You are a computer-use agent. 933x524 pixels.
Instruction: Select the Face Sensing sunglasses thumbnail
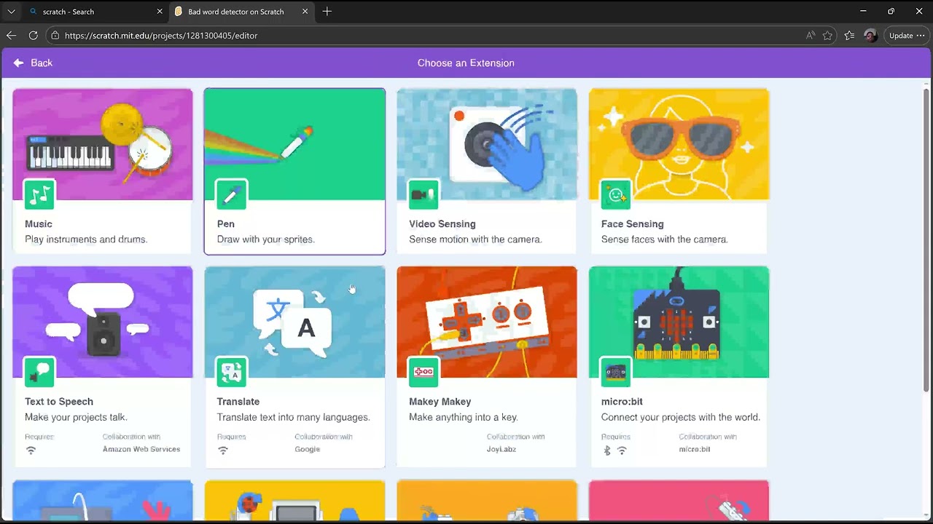pyautogui.click(x=679, y=144)
